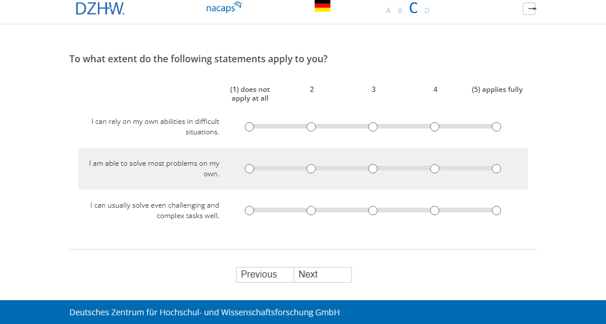
Task: Click the DZHW logo
Action: point(100,9)
